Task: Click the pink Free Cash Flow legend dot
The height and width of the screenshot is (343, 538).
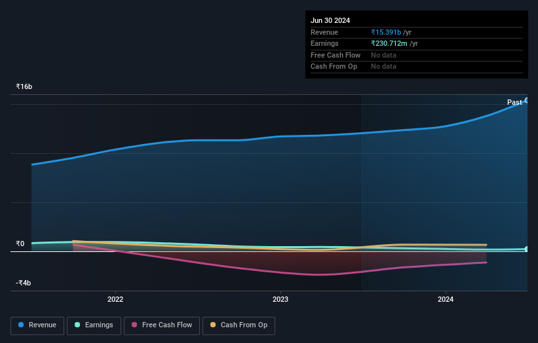Action: tap(134, 325)
